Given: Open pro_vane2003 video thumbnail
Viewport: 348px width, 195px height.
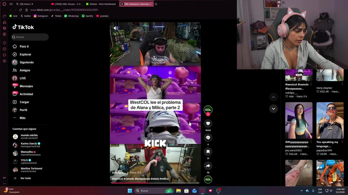Looking at the screenshot, I should click(299, 120).
